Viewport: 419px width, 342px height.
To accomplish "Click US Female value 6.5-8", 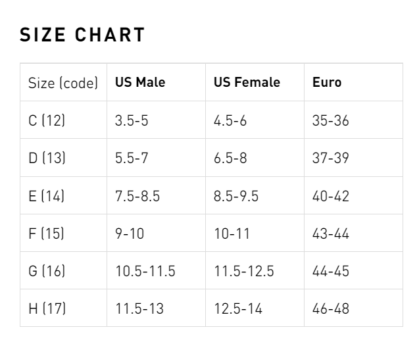I will (230, 158).
